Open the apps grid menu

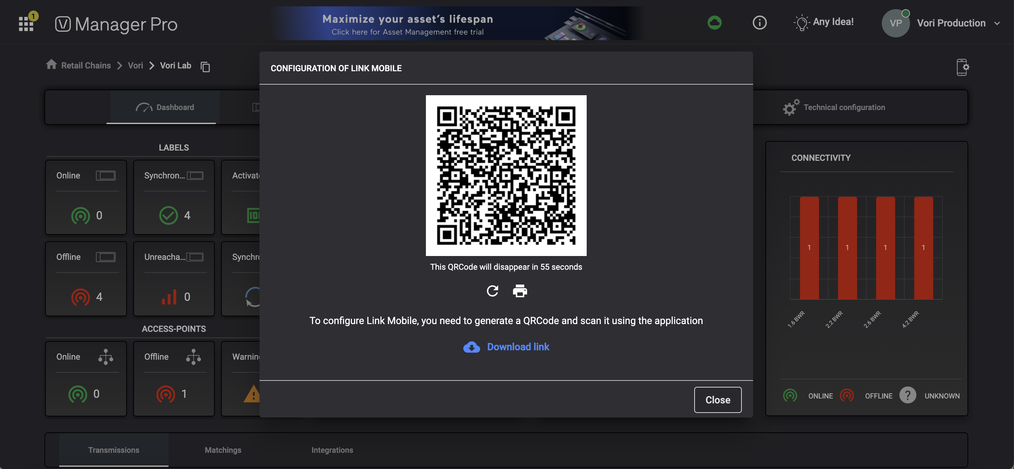pyautogui.click(x=26, y=24)
